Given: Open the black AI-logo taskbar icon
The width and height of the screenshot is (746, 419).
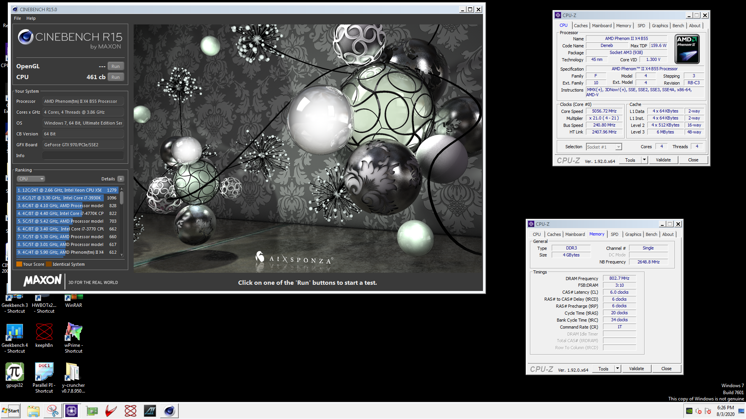Looking at the screenshot, I should point(150,411).
